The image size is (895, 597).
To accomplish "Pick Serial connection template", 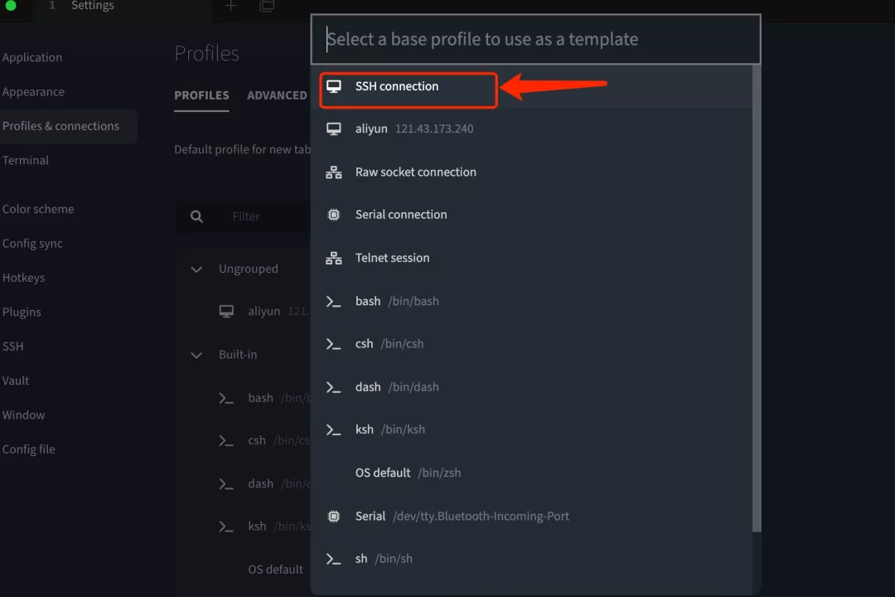I will coord(532,215).
